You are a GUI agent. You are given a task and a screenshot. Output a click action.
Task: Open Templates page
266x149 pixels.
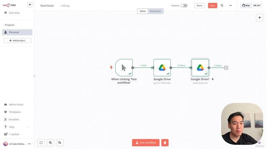(15, 112)
